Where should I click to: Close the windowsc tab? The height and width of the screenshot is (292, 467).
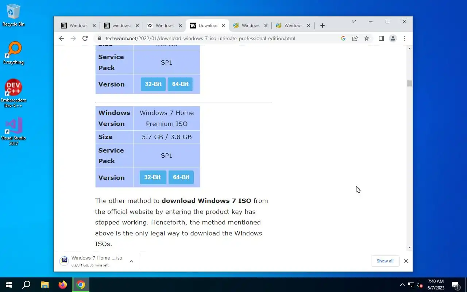pos(137,26)
